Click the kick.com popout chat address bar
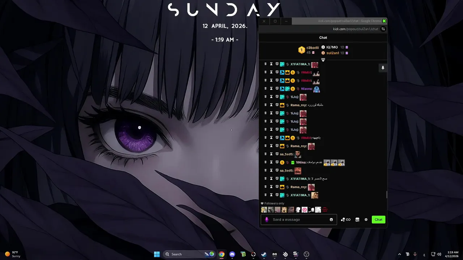This screenshot has width=463, height=260. point(356,29)
